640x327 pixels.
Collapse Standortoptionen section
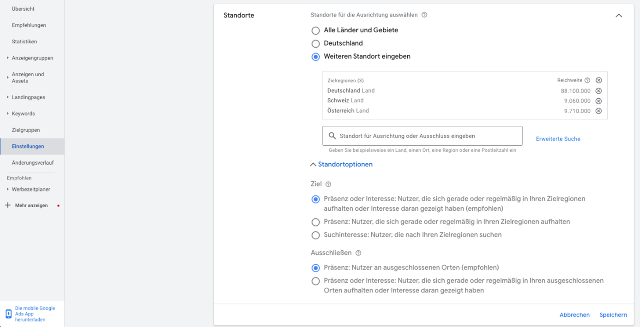341,164
